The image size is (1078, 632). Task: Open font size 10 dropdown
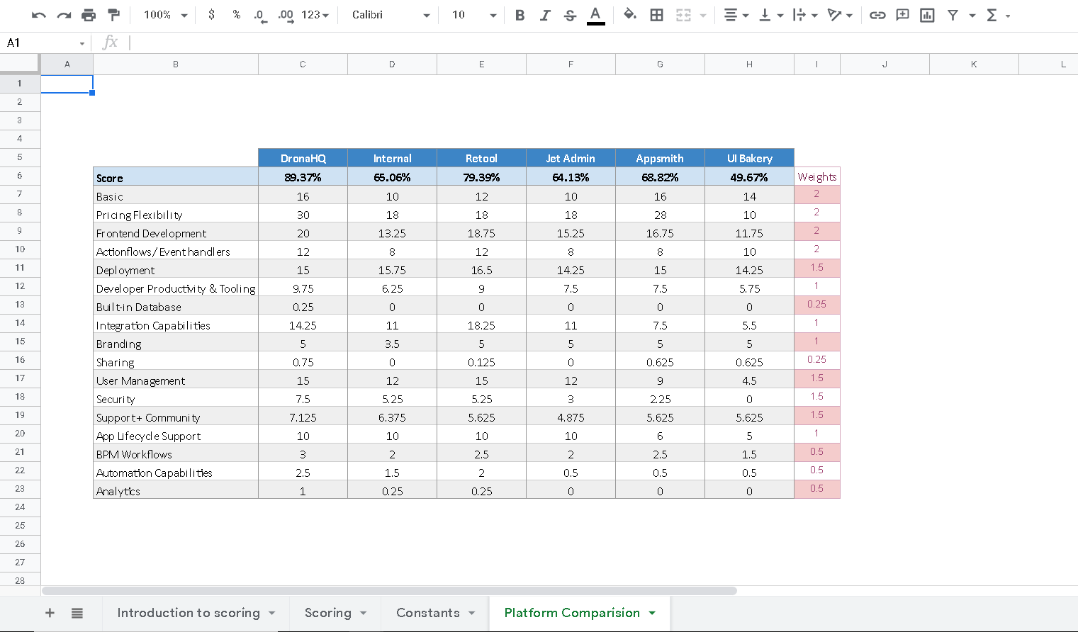474,15
